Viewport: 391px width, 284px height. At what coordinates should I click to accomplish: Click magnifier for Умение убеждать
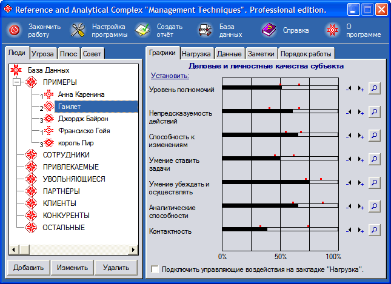click(374, 183)
